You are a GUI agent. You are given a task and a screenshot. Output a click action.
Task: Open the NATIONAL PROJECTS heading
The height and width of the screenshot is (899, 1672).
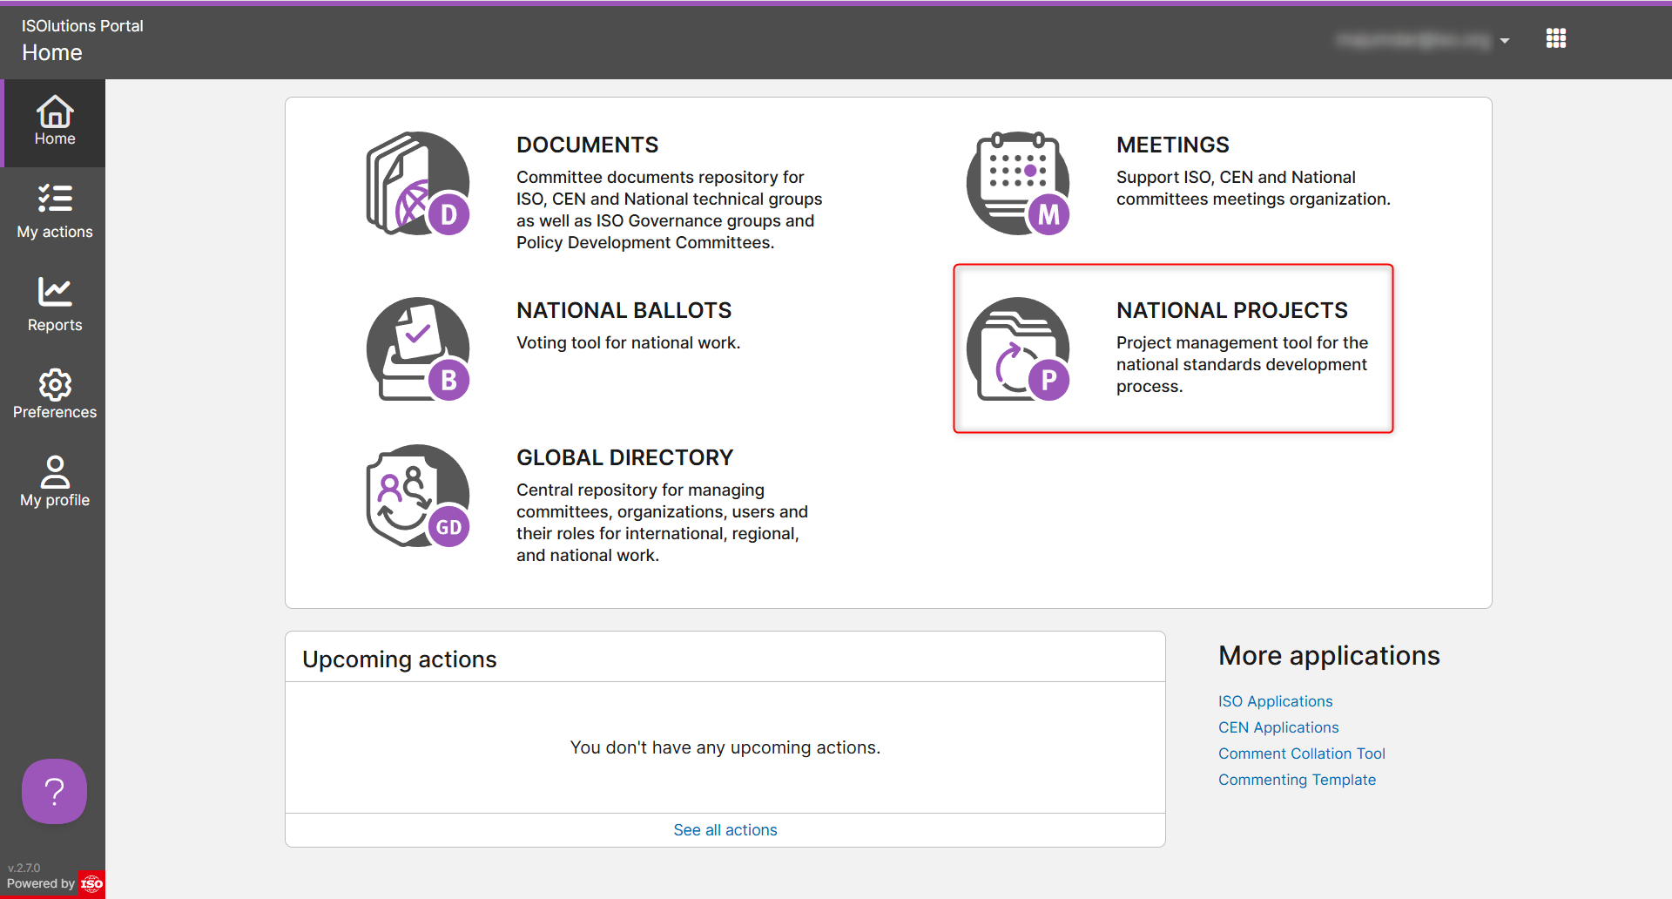point(1232,310)
